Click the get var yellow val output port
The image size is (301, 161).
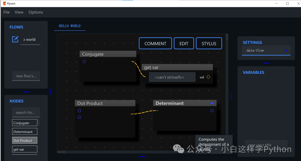pyautogui.click(x=208, y=77)
